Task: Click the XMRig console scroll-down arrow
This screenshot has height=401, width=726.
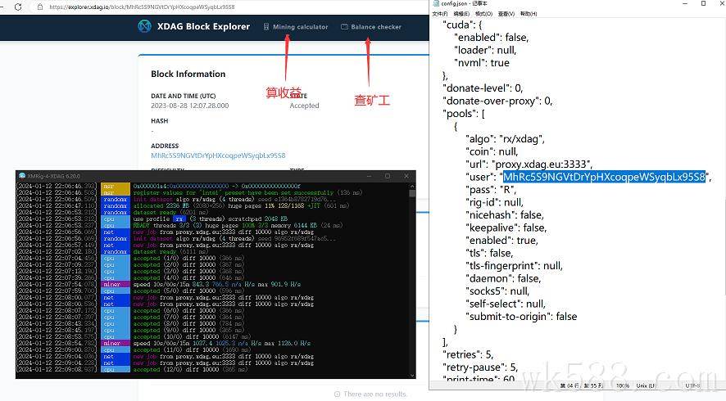Action: click(412, 375)
